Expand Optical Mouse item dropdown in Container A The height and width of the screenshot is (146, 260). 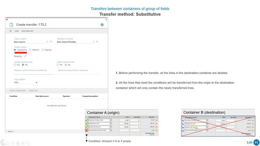coord(110,130)
